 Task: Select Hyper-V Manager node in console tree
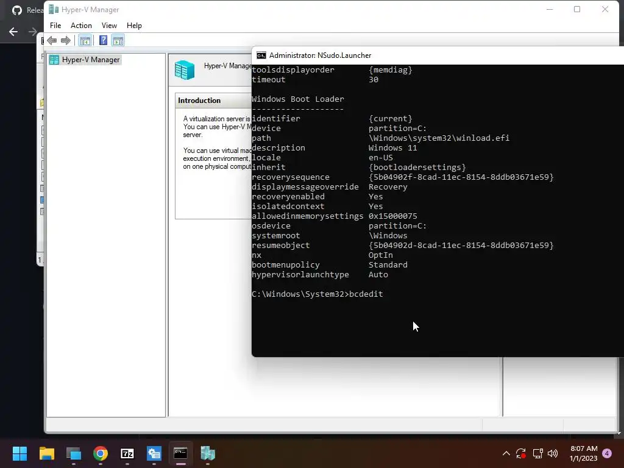point(85,60)
